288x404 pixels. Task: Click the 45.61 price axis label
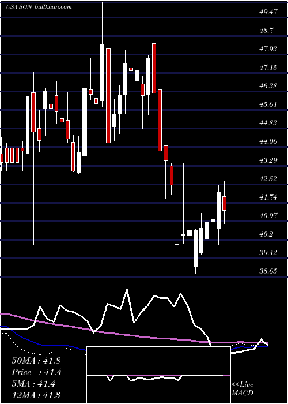(x=268, y=104)
